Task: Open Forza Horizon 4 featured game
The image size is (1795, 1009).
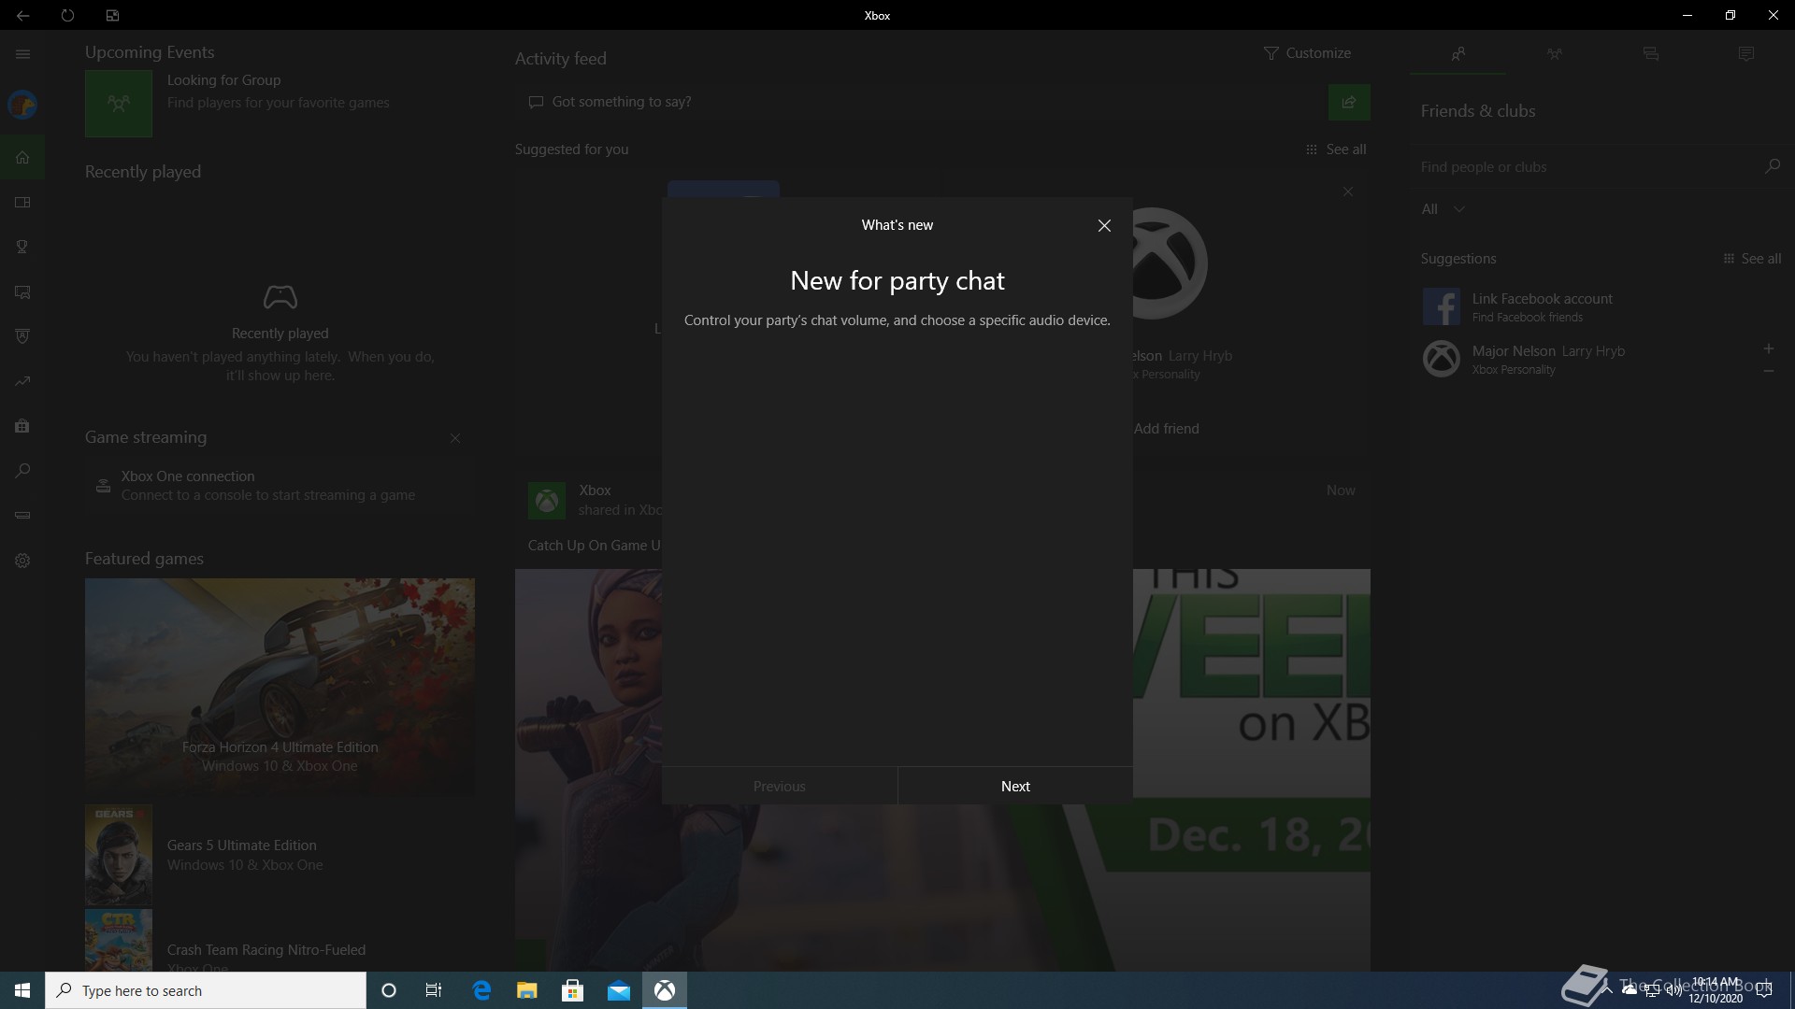Action: (280, 687)
